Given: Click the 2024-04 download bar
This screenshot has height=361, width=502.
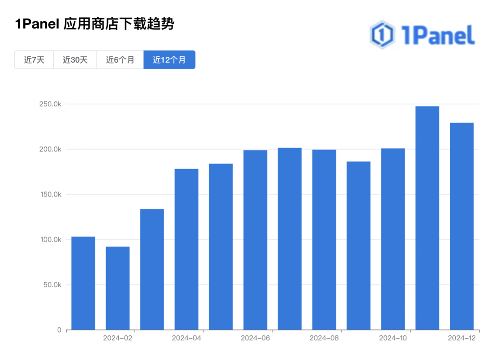Looking at the screenshot, I should (186, 249).
